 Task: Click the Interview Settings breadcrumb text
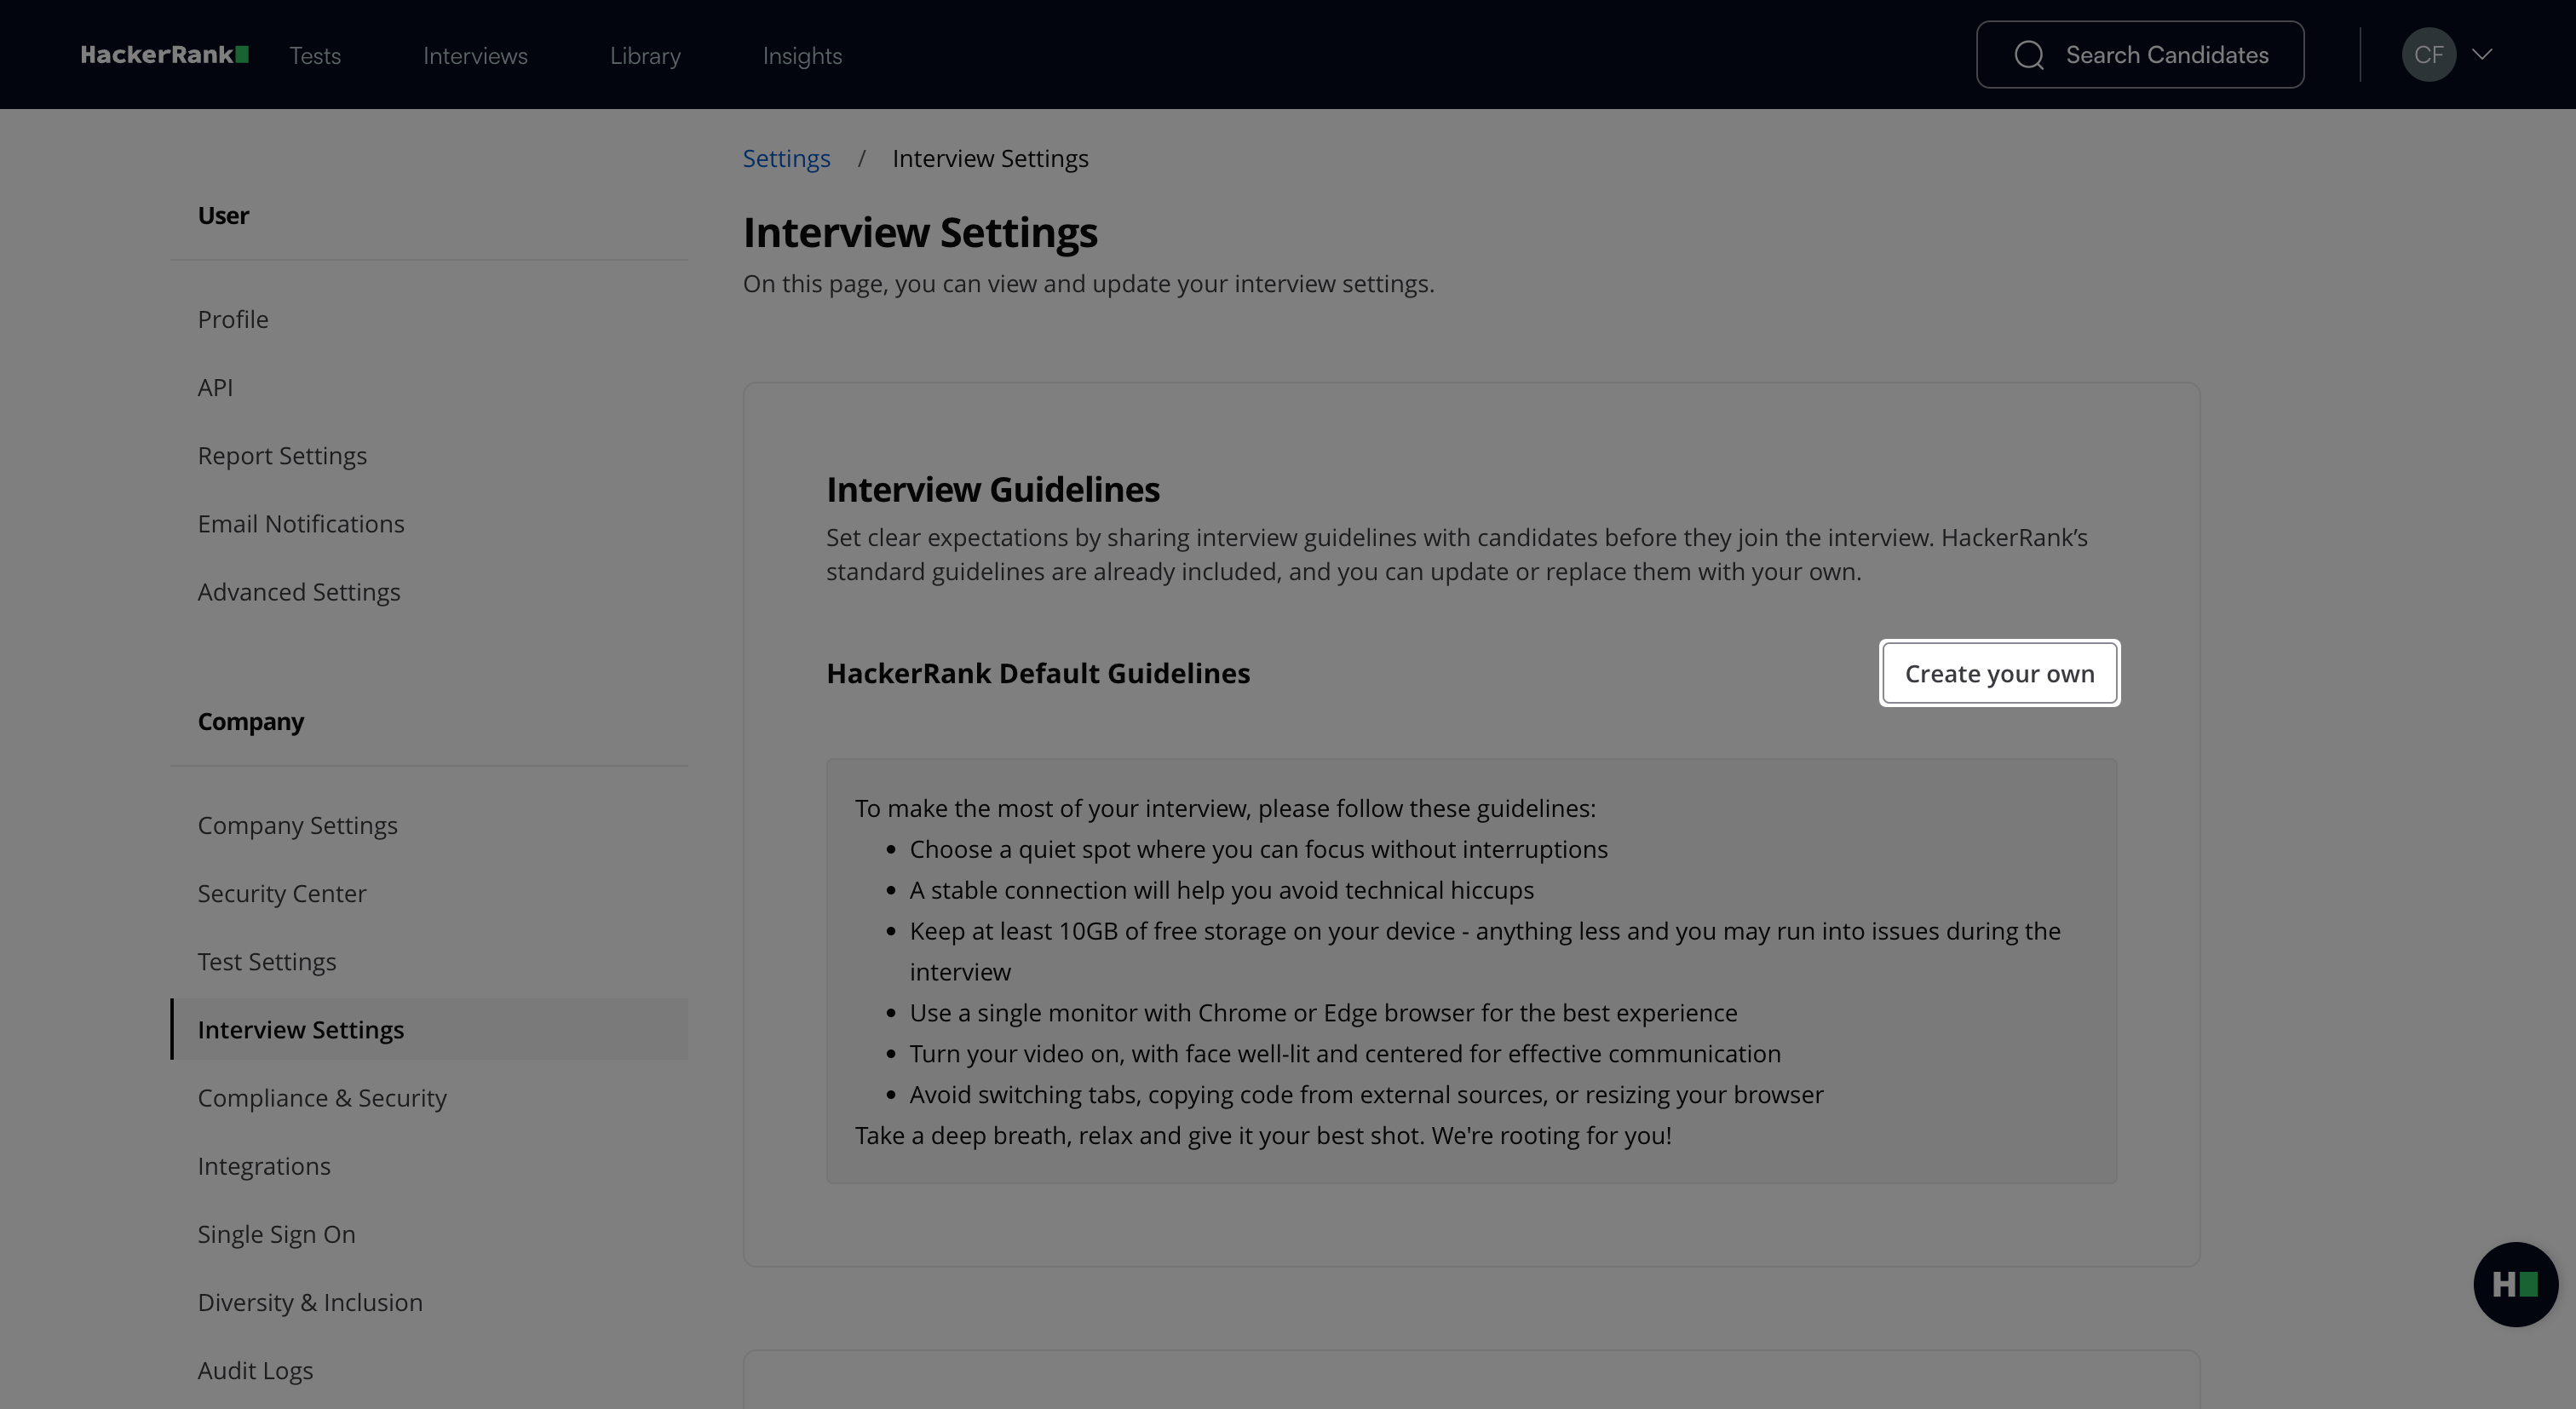(990, 159)
